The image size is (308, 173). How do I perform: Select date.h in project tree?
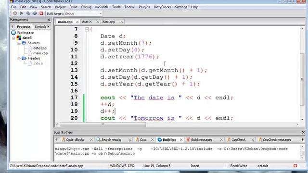click(x=38, y=63)
